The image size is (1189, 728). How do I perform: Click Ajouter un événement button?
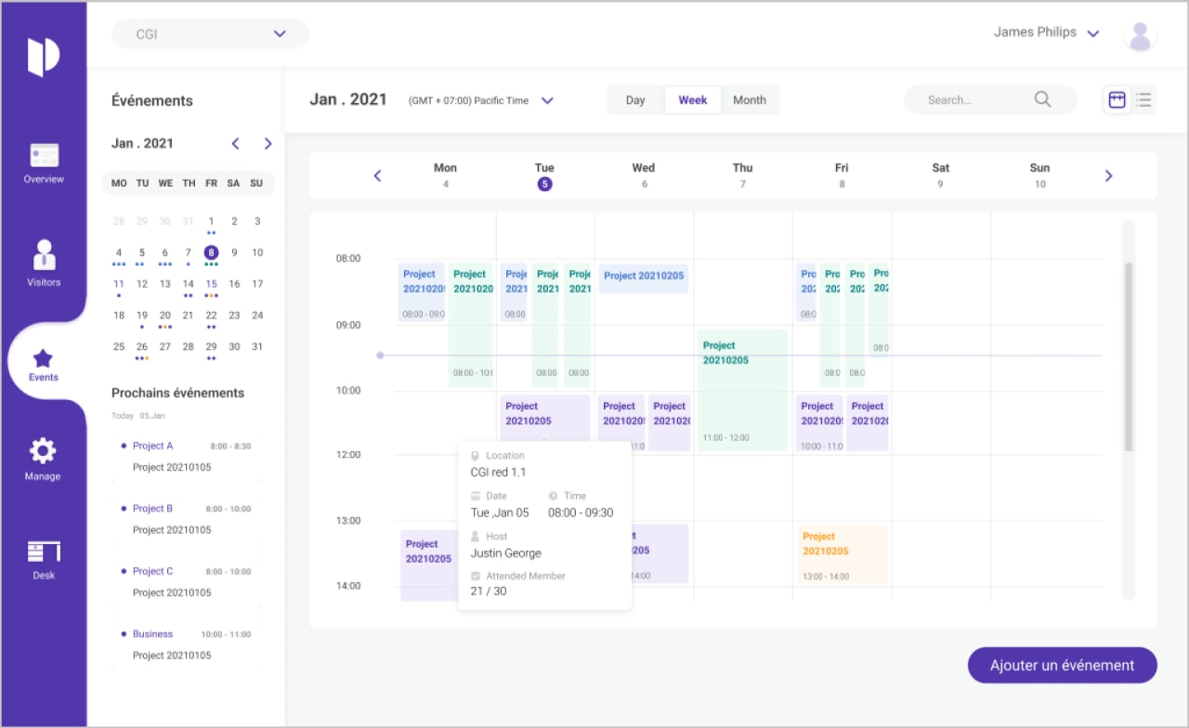click(1062, 665)
